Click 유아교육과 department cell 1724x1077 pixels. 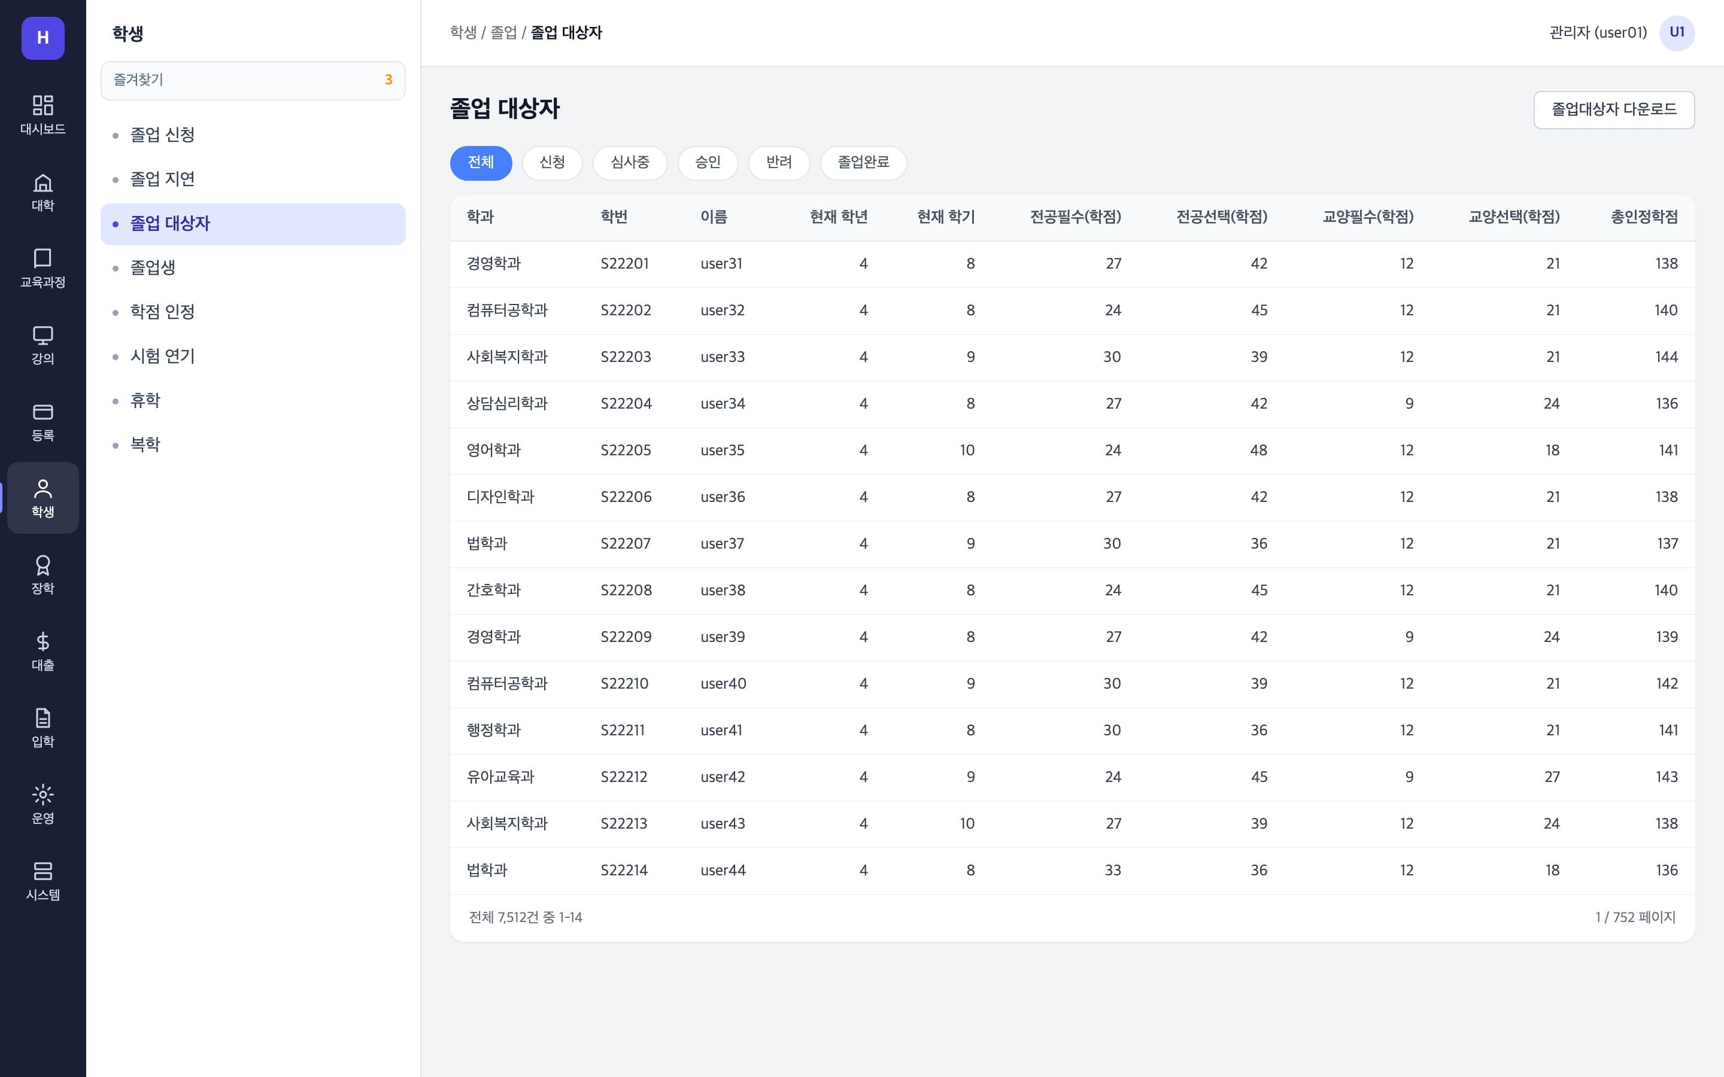coord(500,777)
